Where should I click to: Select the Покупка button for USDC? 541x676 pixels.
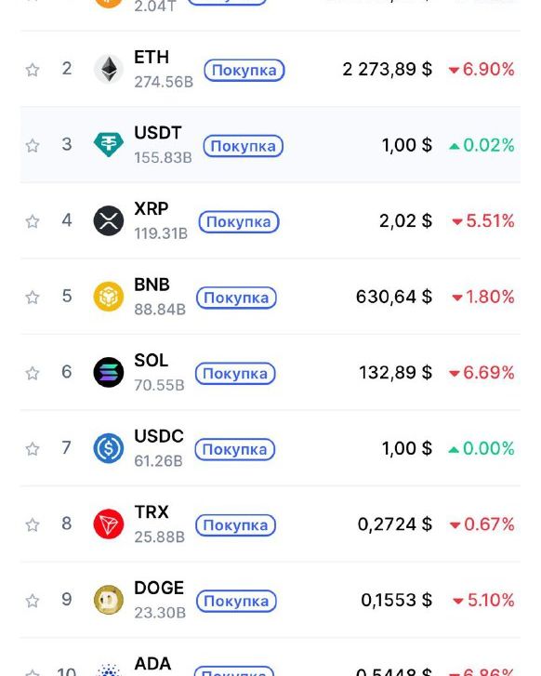point(235,450)
